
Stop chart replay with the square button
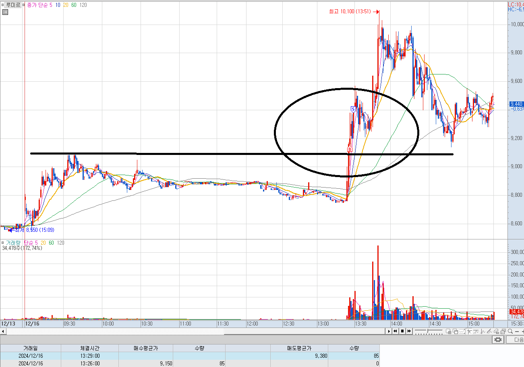point(402,331)
